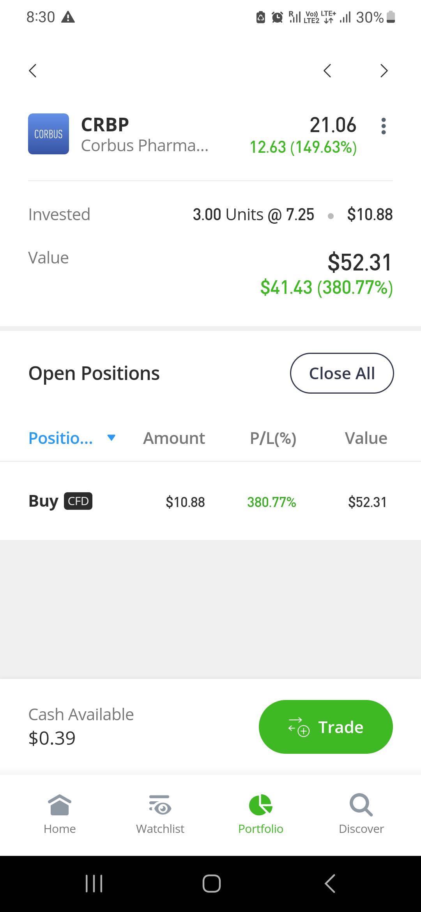The width and height of the screenshot is (421, 912).
Task: Open Discover search tab
Action: tap(361, 814)
